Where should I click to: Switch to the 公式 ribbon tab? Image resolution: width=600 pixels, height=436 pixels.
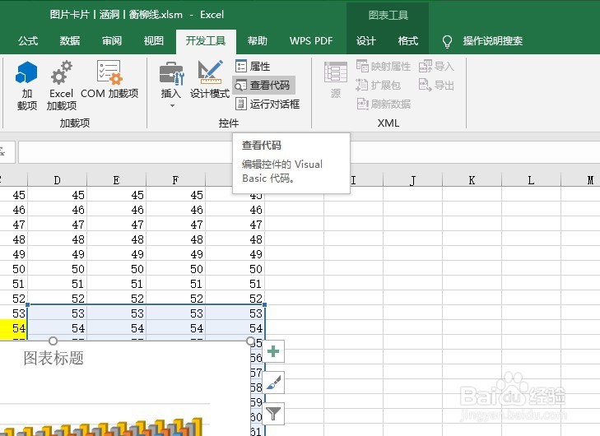click(28, 40)
